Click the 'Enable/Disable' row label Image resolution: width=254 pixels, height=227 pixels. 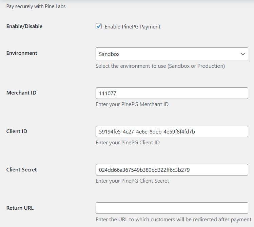[x=24, y=26]
